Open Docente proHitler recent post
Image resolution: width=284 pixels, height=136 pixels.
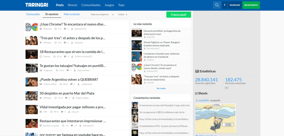tap(162, 33)
